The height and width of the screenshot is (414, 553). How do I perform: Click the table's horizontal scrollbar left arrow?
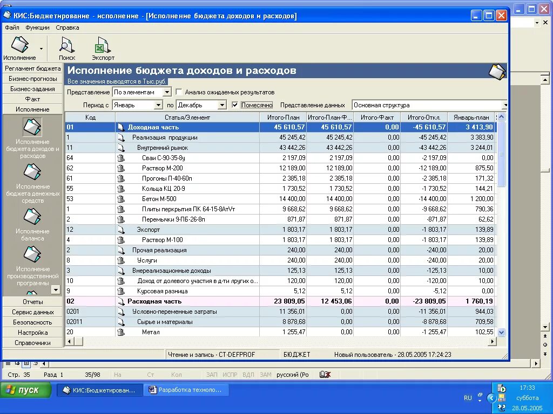click(70, 341)
